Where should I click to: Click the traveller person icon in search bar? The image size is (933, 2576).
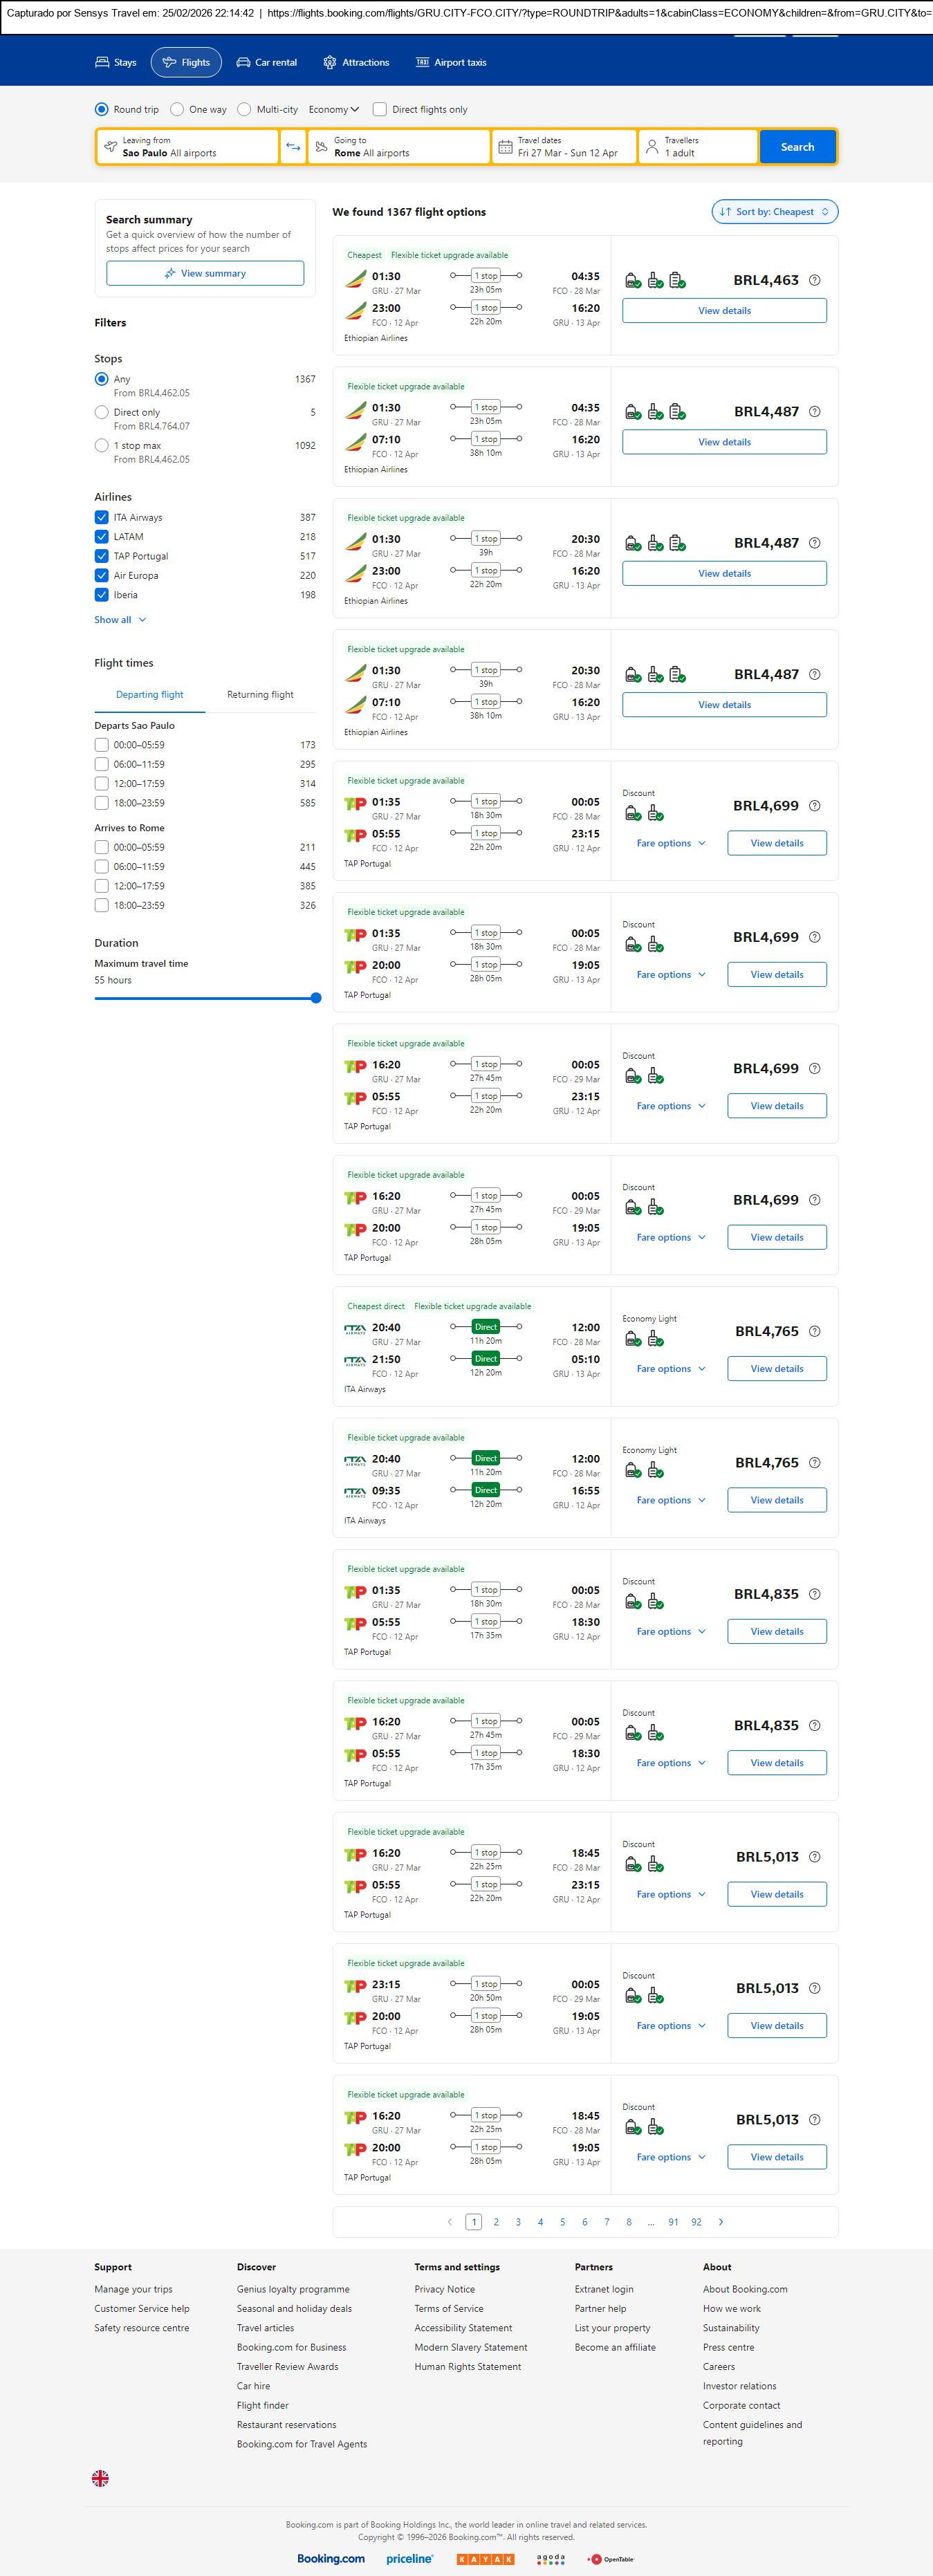click(x=652, y=147)
